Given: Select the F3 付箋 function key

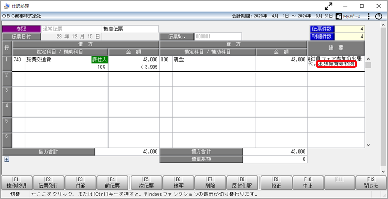Looking at the screenshot, I should tap(80, 183).
